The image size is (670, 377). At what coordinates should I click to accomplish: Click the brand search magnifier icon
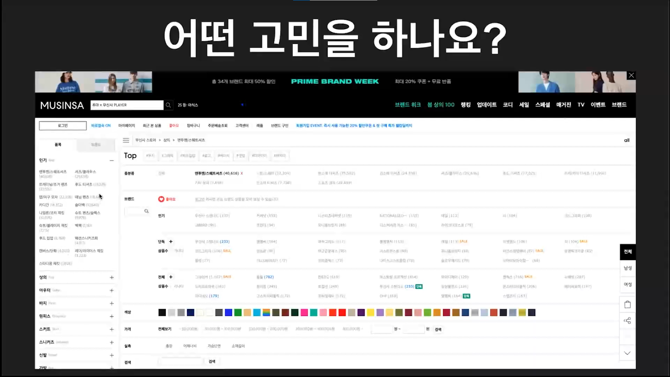(x=147, y=211)
